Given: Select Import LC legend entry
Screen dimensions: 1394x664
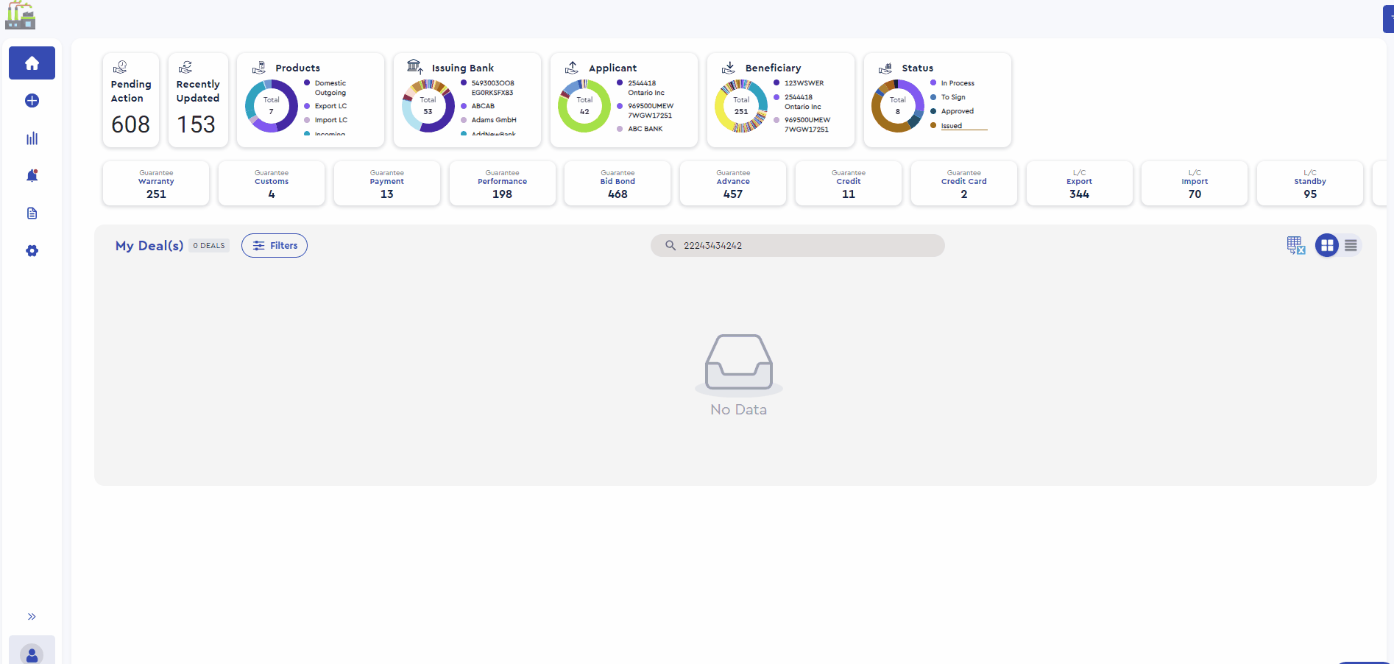Looking at the screenshot, I should [325, 120].
